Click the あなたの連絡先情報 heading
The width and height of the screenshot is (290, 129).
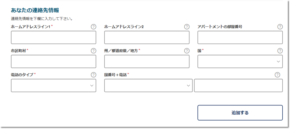(35, 10)
